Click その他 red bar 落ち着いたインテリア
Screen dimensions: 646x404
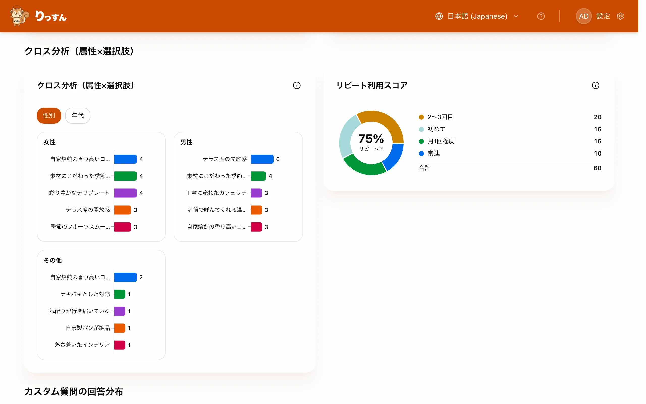[120, 345]
